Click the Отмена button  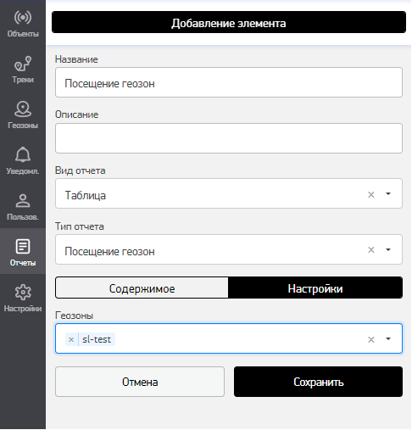point(140,382)
